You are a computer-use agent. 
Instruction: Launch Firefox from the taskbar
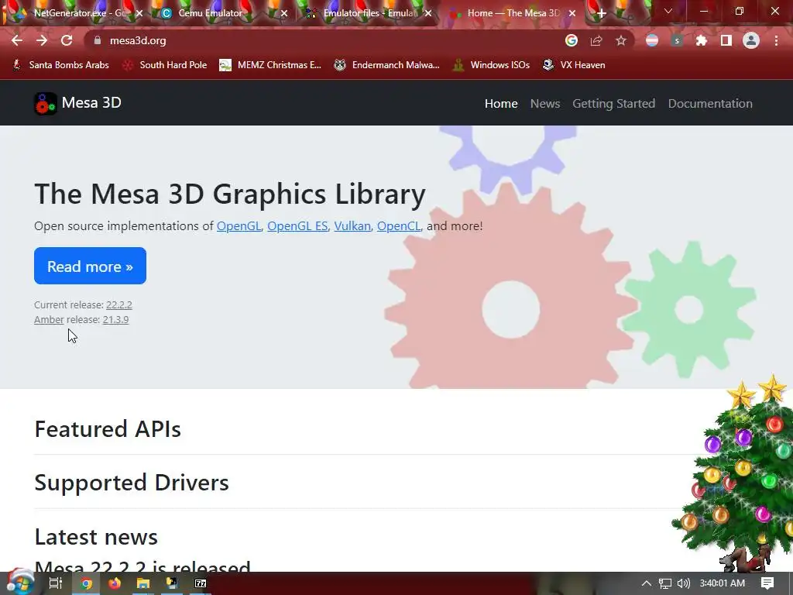[x=115, y=583]
